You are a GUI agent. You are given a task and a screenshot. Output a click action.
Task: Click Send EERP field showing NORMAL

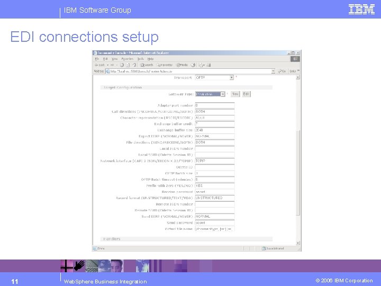(x=215, y=217)
